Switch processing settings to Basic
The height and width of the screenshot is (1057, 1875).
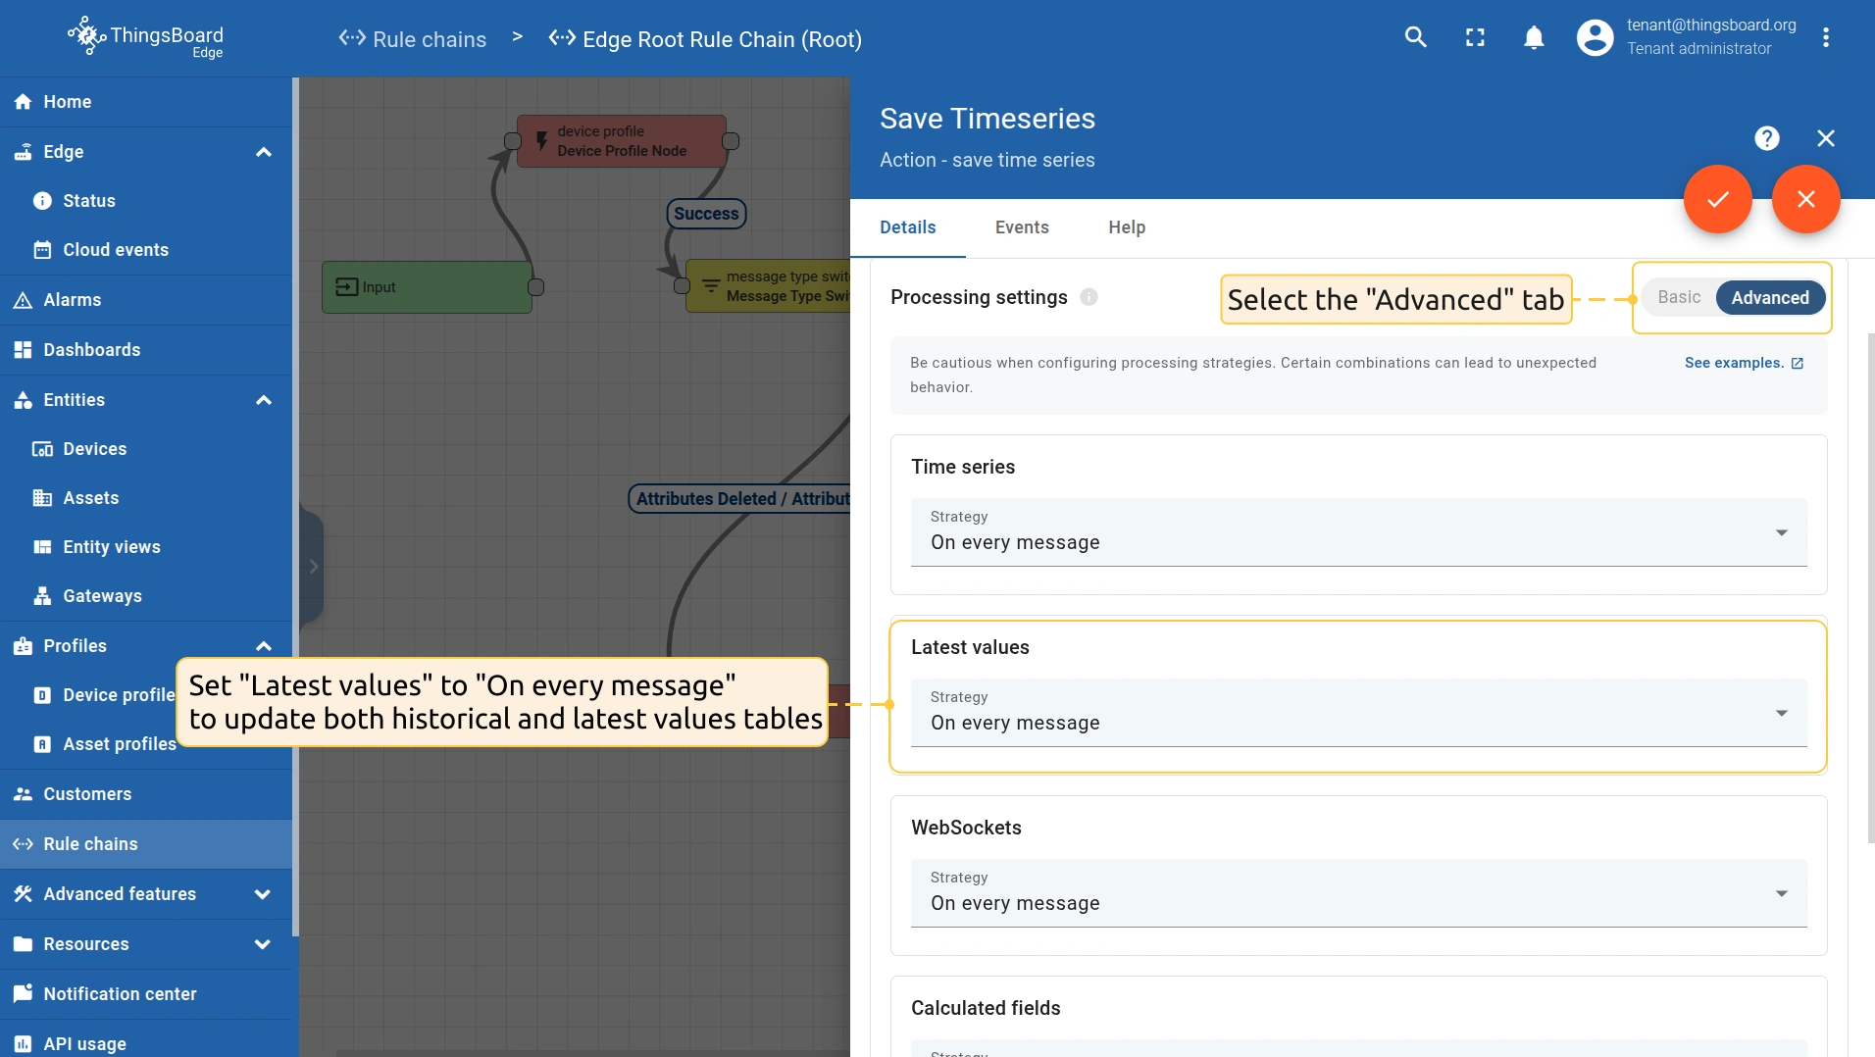[x=1678, y=297]
